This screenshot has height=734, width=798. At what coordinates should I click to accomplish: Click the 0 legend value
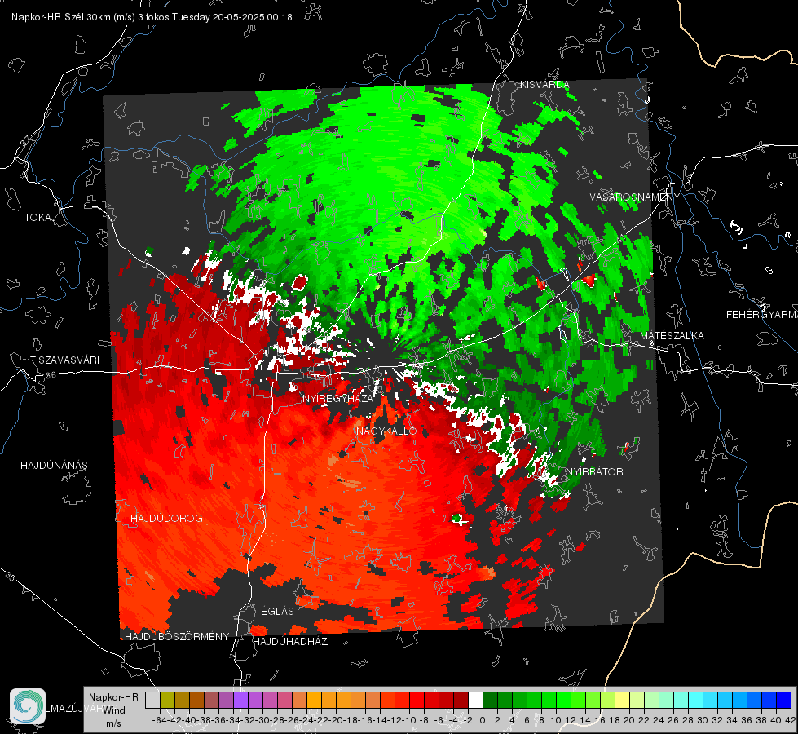tap(483, 720)
